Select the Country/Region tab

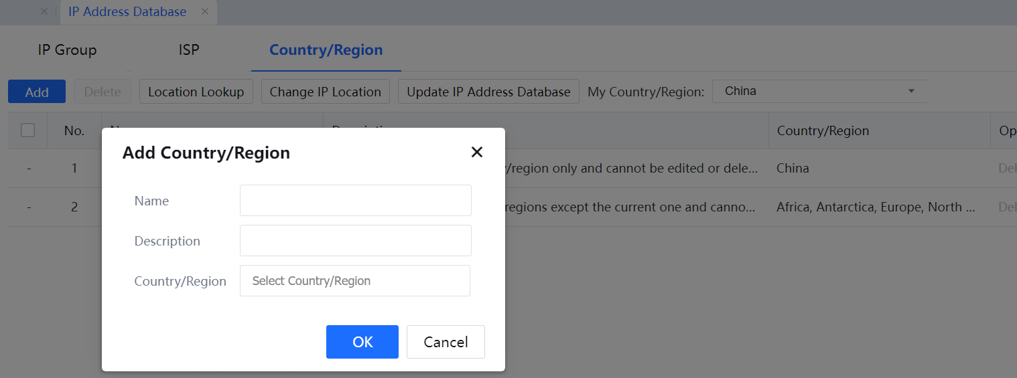point(326,50)
